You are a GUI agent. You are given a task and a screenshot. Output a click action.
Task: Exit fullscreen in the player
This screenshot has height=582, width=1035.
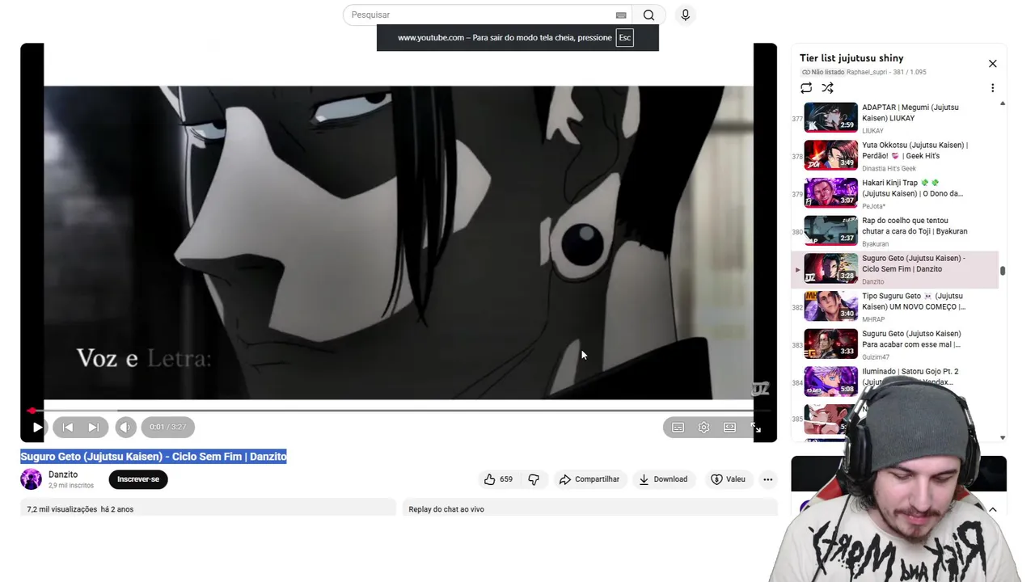(x=755, y=427)
